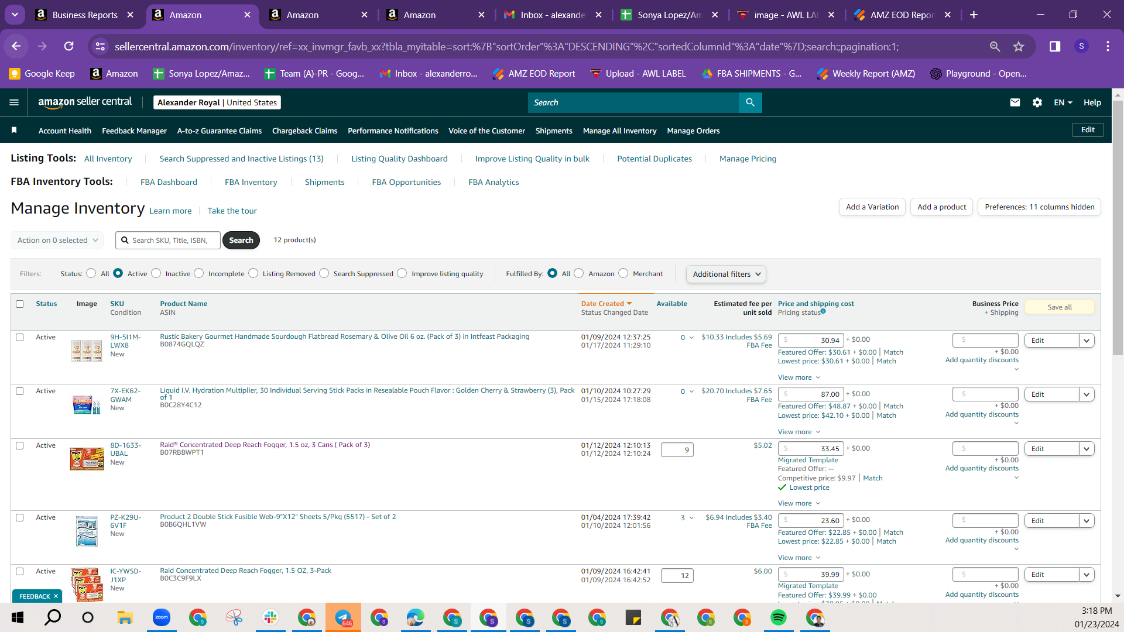Screen dimensions: 1124x632
Task: Open Manage Orders in the navigation bar
Action: pyautogui.click(x=693, y=130)
